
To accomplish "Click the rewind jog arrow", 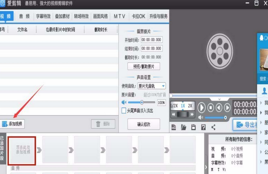I will point(173,114).
